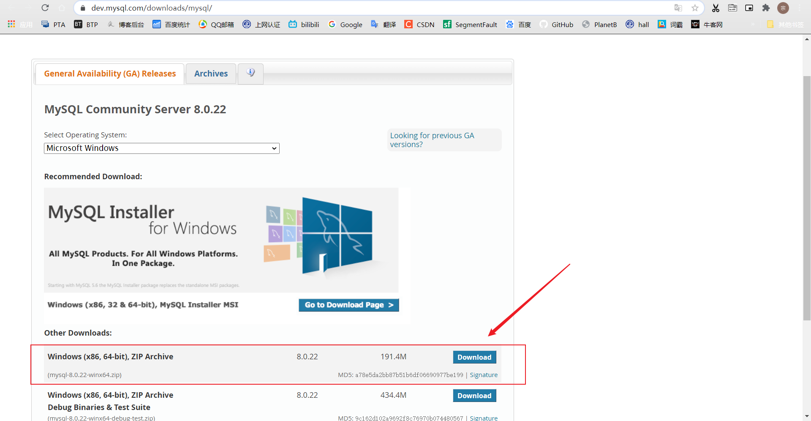Open the GitHub bookmark
This screenshot has width=811, height=421.
[556, 25]
